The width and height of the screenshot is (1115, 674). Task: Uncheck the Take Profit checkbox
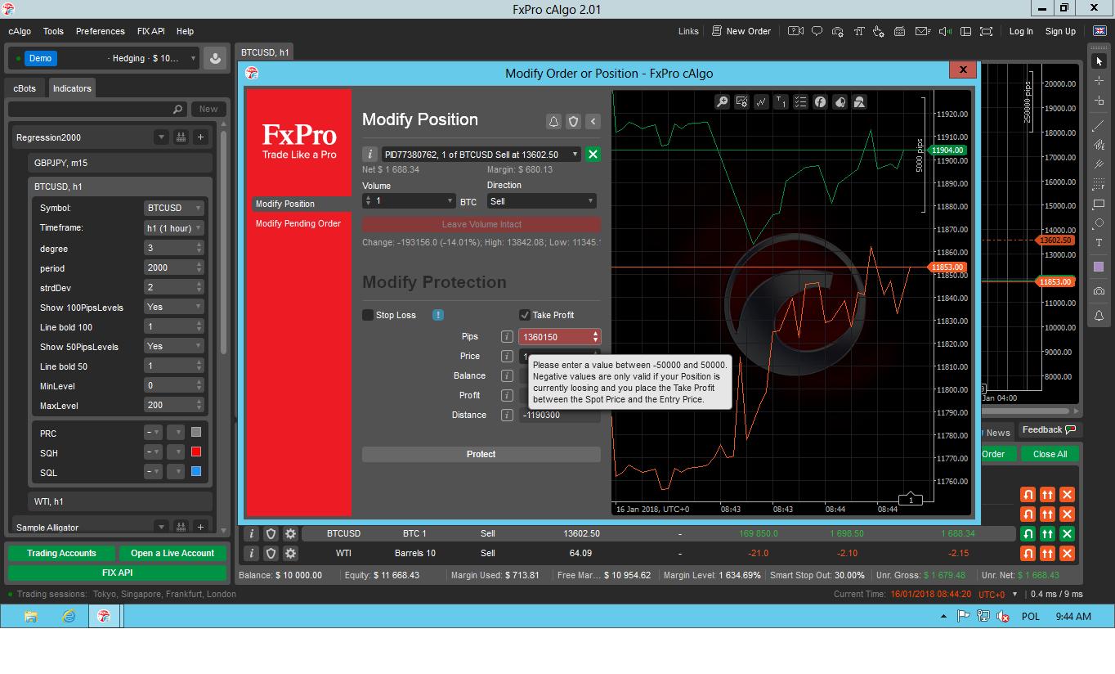(x=525, y=315)
